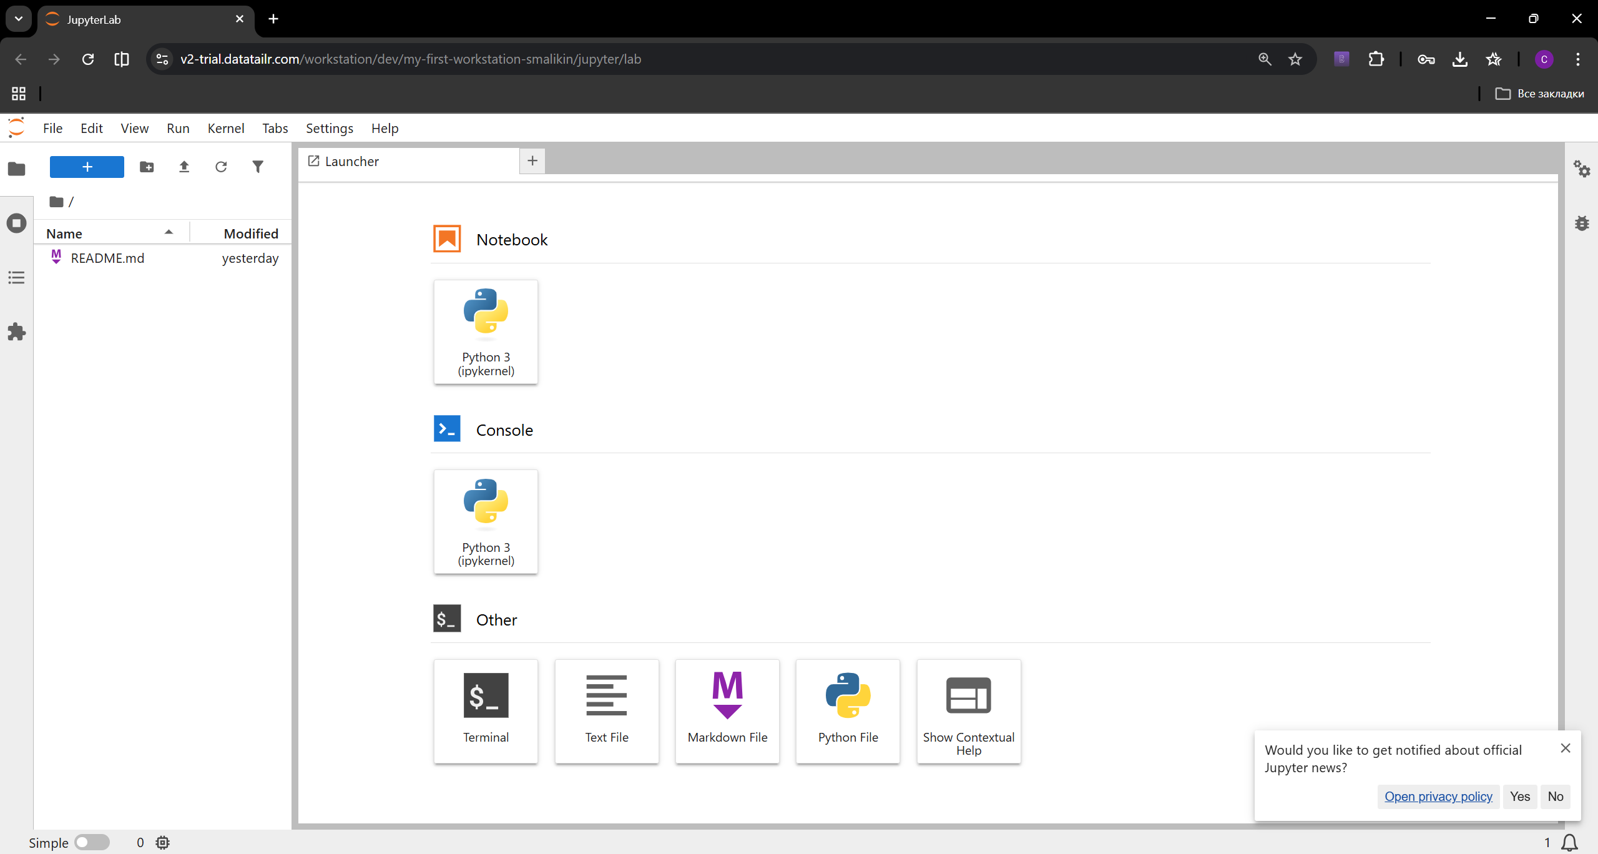Open the browser profile avatar
1598x854 pixels.
1544,59
